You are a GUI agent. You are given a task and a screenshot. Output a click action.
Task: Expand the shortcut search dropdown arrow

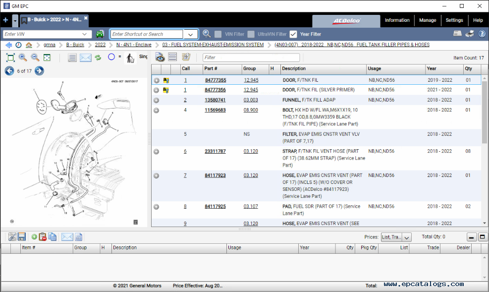click(191, 34)
